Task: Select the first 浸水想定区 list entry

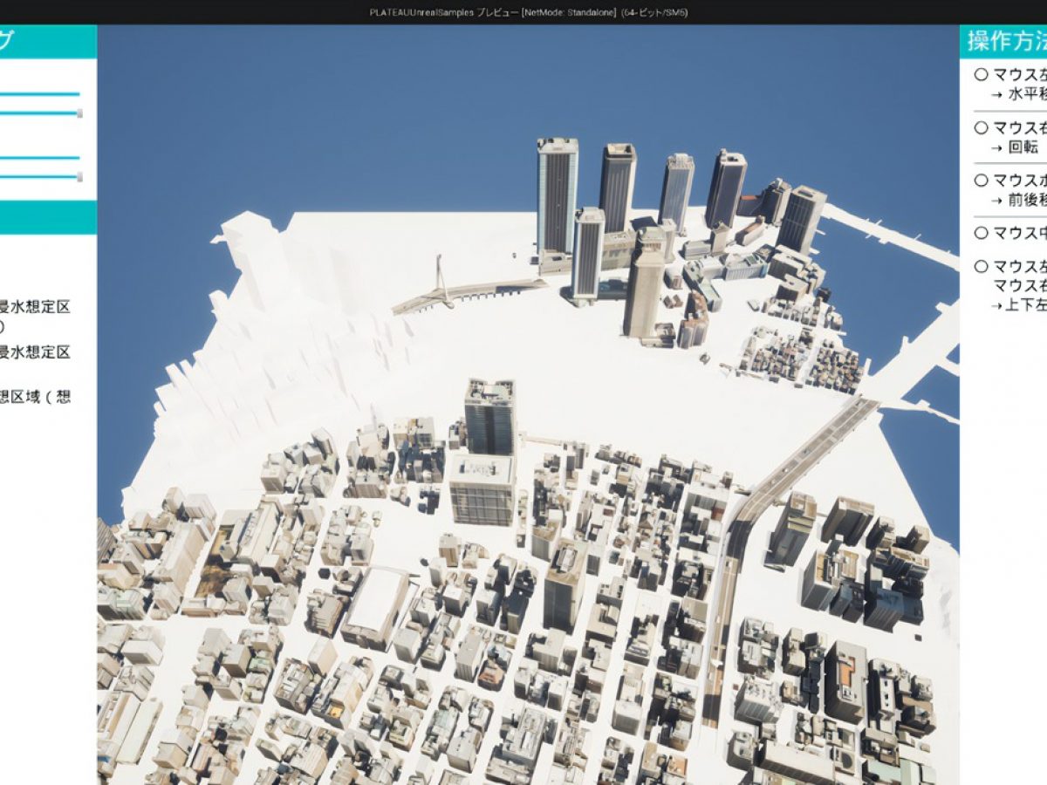Action: [x=35, y=307]
